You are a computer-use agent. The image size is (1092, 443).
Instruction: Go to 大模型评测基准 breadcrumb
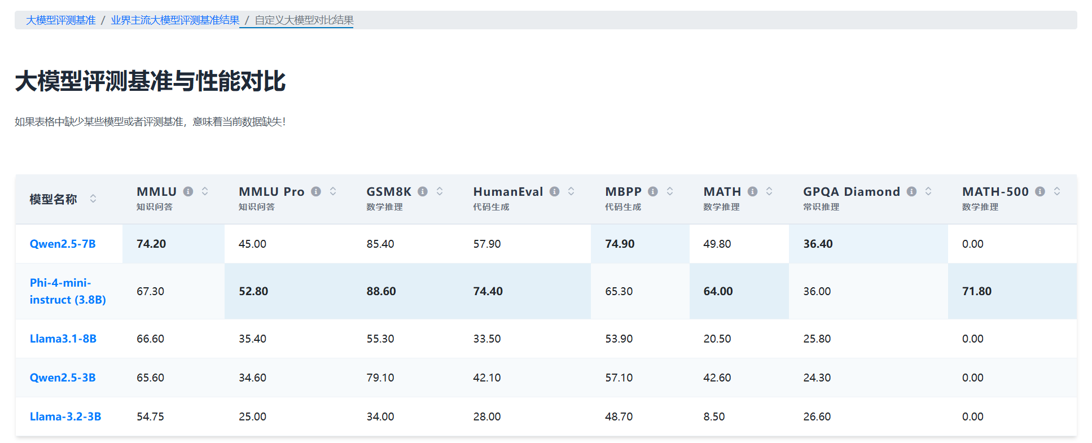tap(61, 20)
